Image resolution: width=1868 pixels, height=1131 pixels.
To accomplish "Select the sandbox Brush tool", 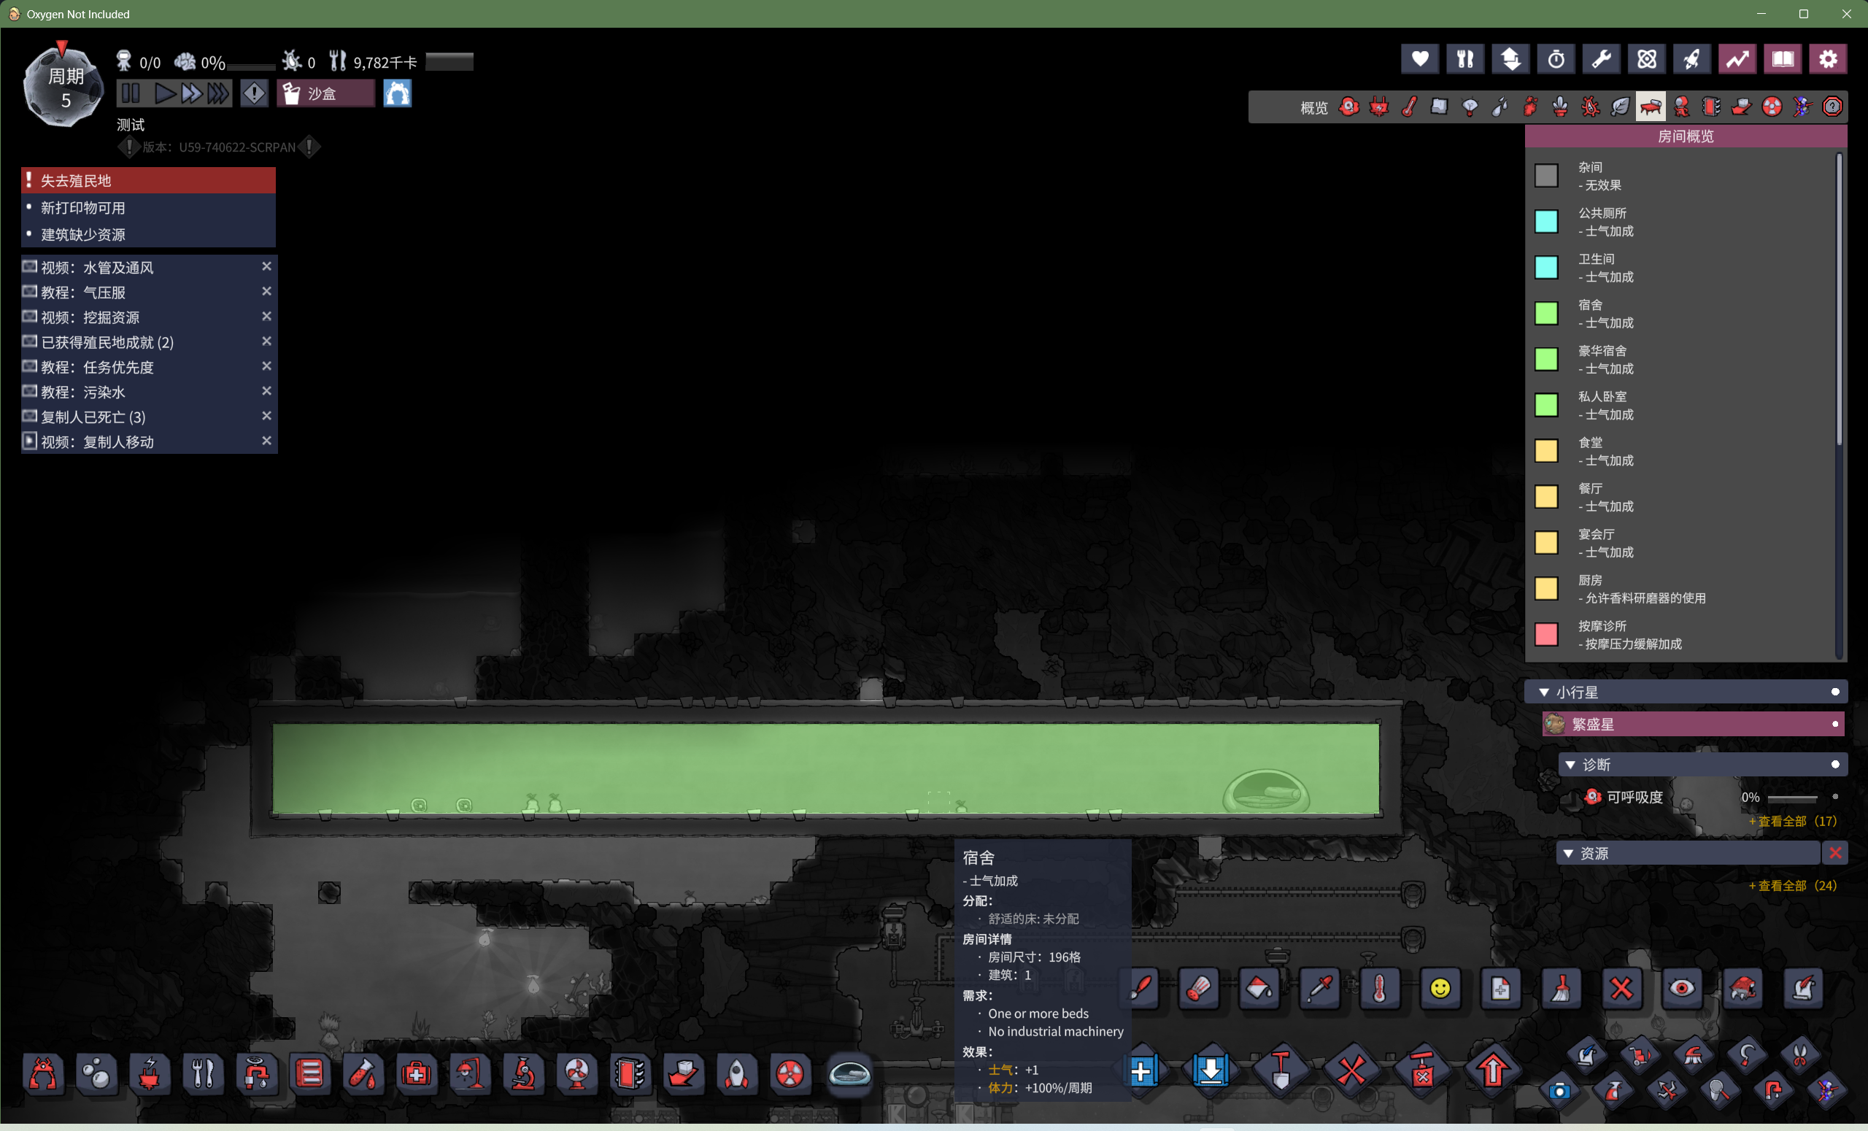I will 1140,989.
